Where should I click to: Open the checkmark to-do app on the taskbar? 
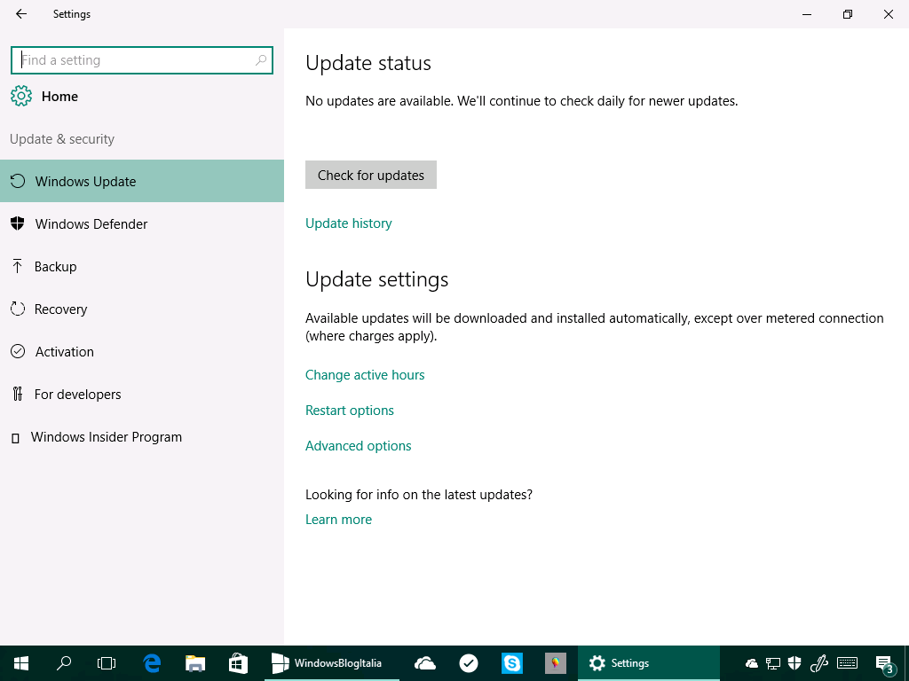[469, 663]
